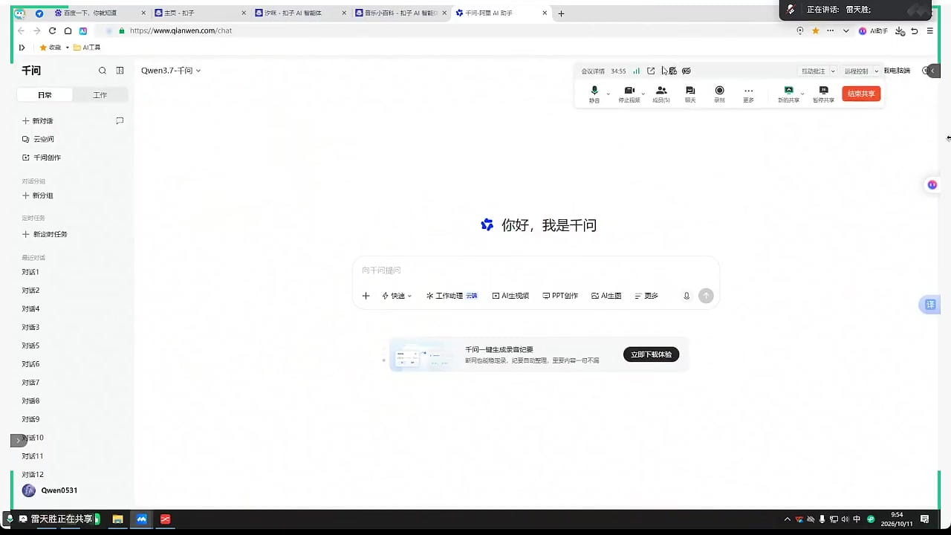Image resolution: width=951 pixels, height=535 pixels.
Task: Create a 新定时任务
Action: click(x=45, y=234)
